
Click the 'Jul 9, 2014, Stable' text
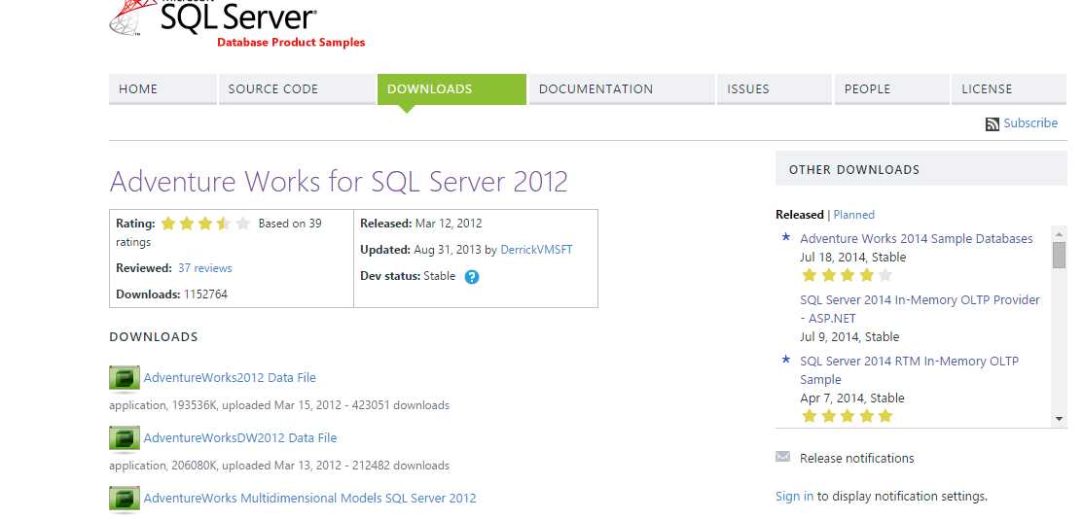pyautogui.click(x=849, y=337)
